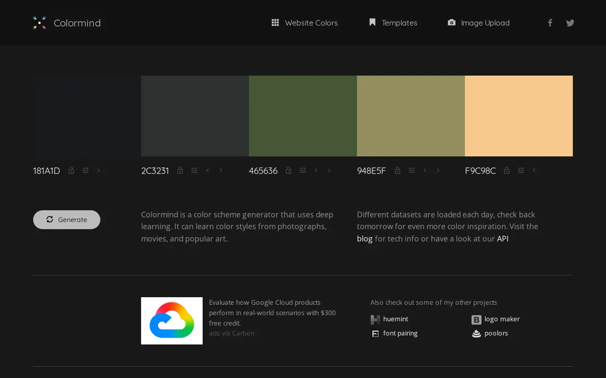Open the Google Cloud ad text

(x=273, y=313)
